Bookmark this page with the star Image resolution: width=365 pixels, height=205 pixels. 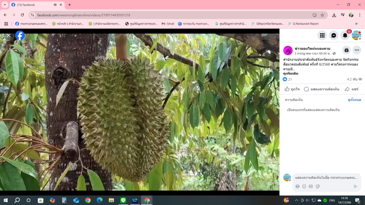point(322,15)
